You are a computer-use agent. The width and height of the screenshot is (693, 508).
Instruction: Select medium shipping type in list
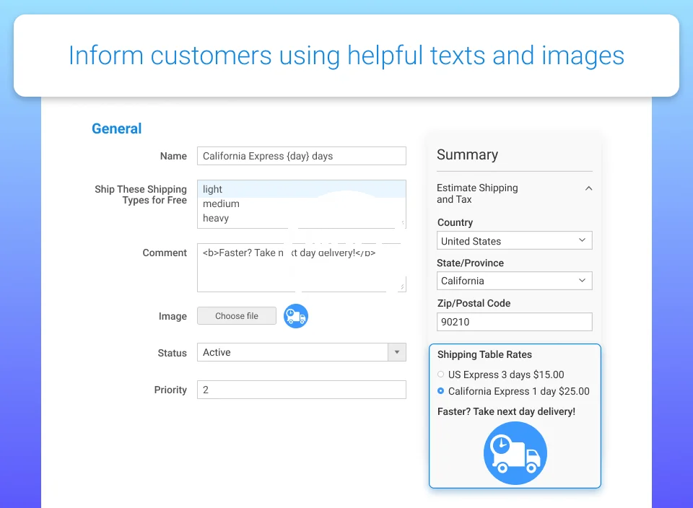221,203
